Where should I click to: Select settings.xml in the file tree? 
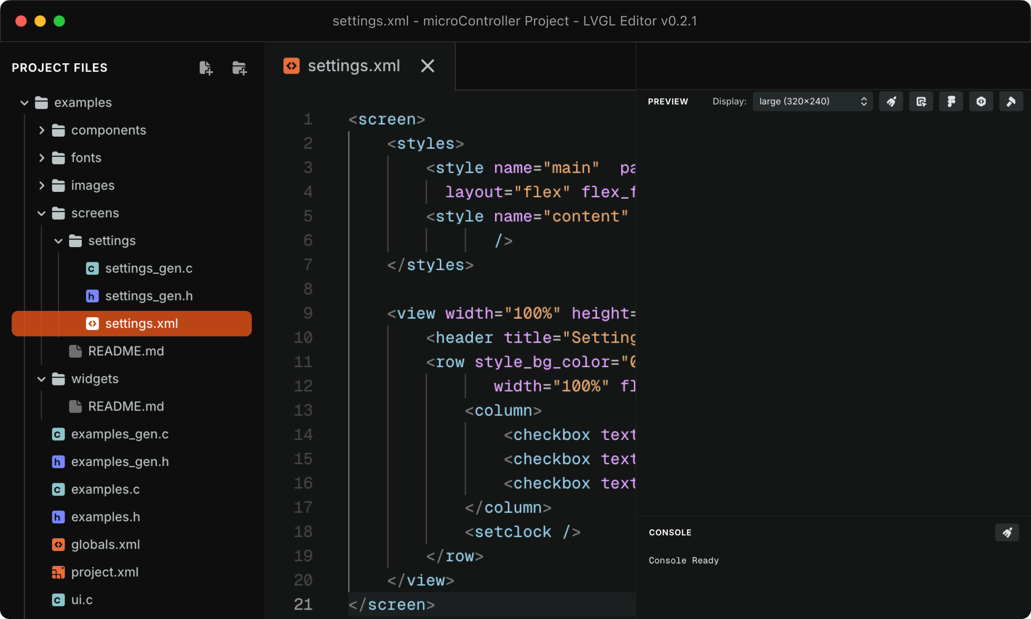pyautogui.click(x=132, y=324)
